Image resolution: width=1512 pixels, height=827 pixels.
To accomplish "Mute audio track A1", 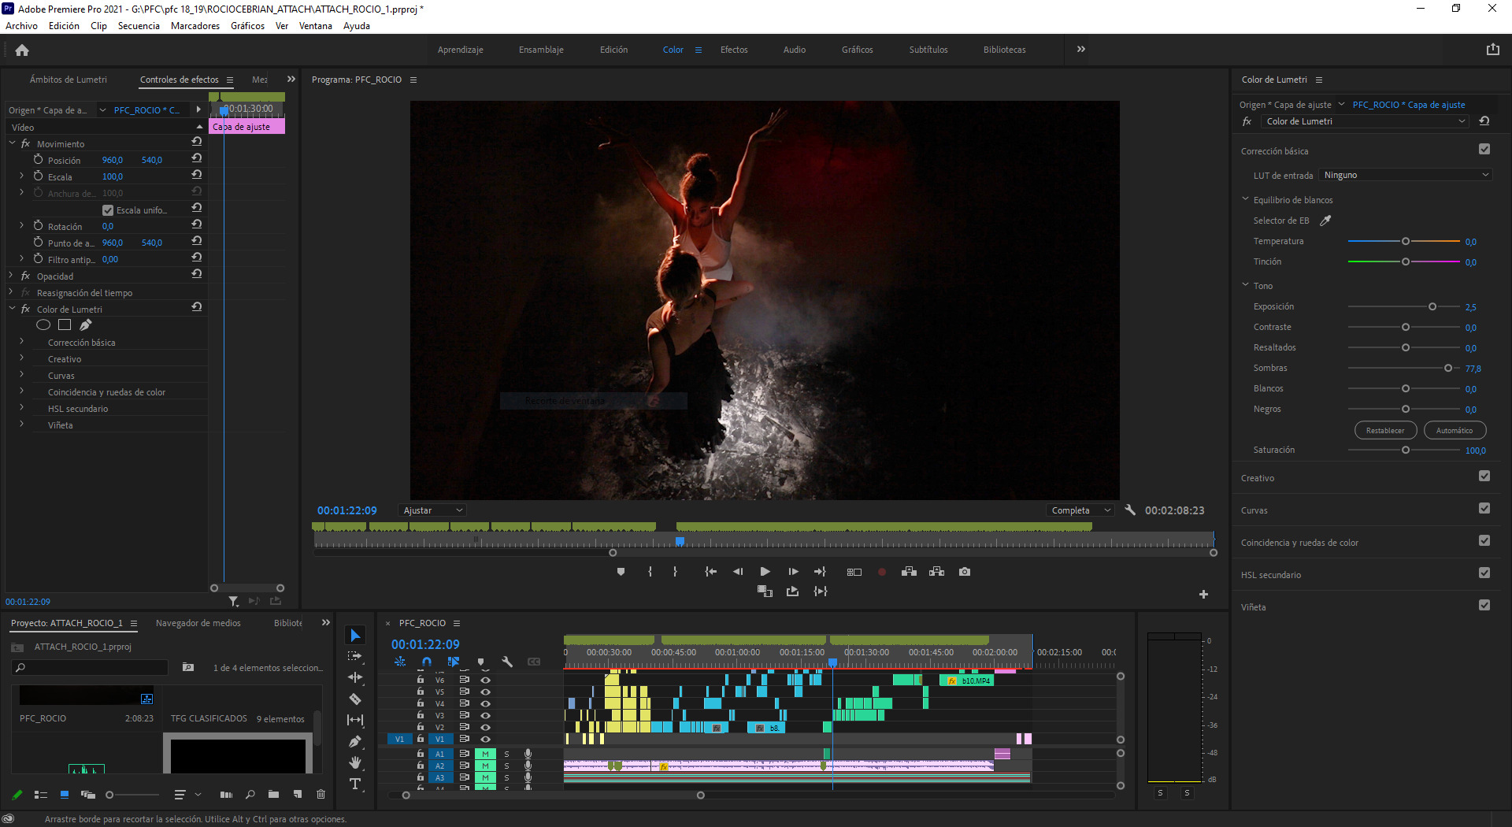I will pyautogui.click(x=486, y=754).
